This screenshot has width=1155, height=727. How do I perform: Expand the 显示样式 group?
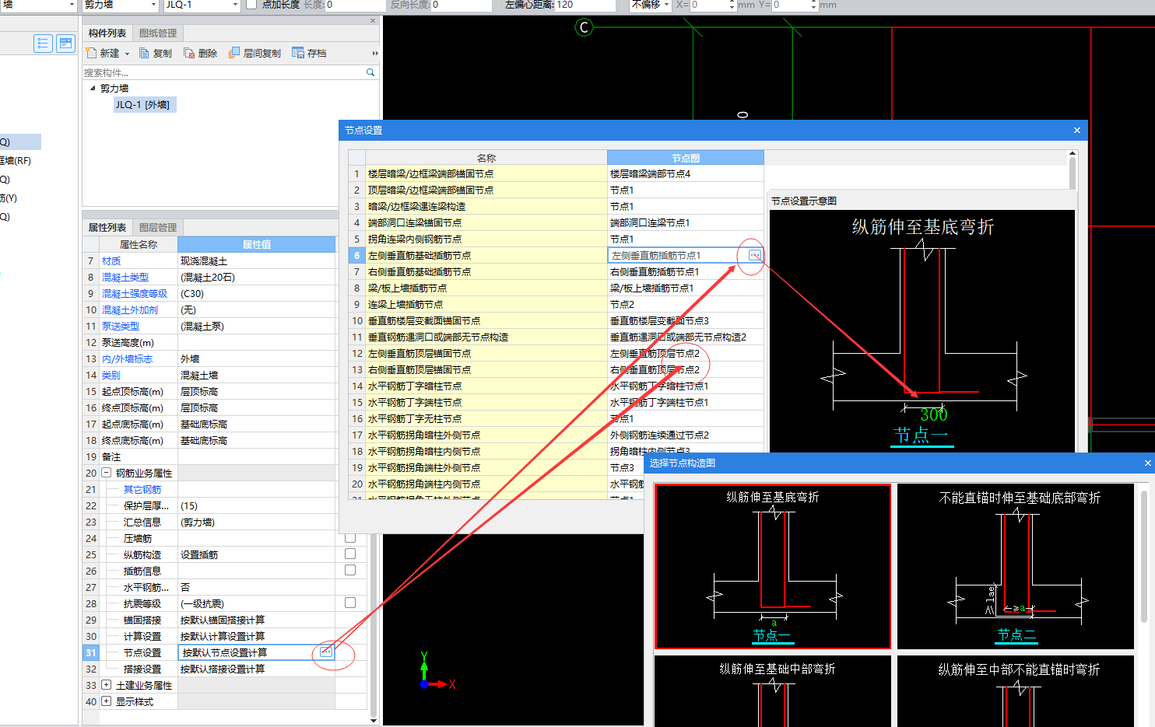click(x=107, y=701)
